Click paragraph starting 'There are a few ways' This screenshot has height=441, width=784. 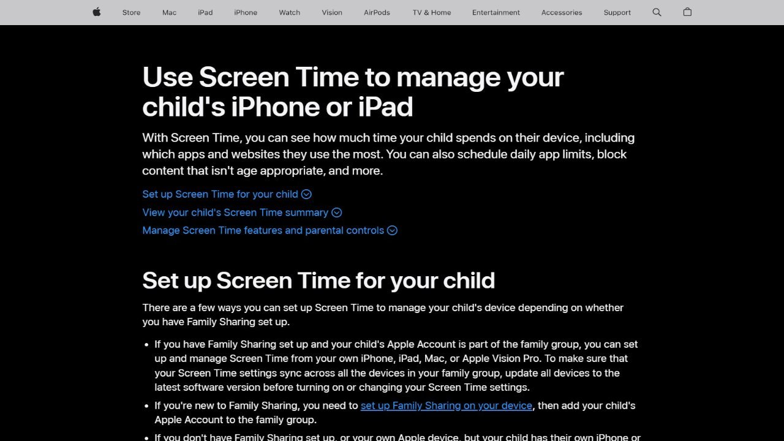383,314
